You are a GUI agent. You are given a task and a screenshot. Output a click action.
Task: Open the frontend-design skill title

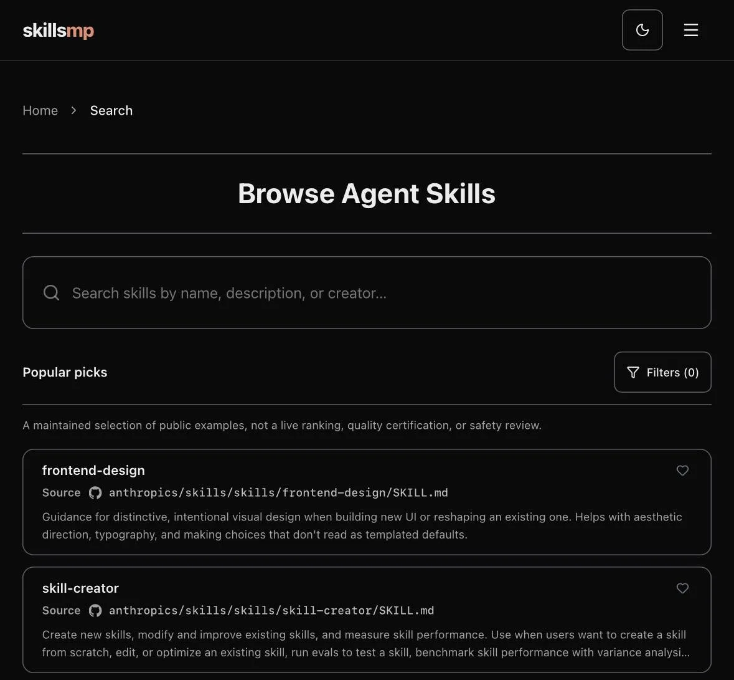coord(93,470)
